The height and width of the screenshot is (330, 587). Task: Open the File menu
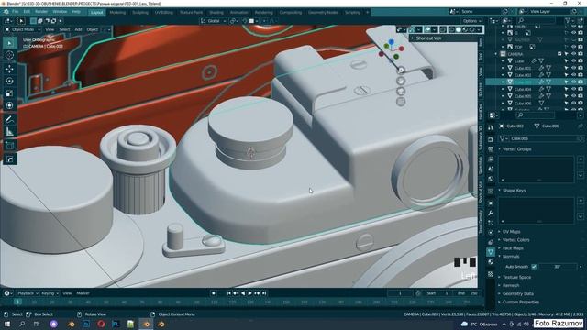15,12
